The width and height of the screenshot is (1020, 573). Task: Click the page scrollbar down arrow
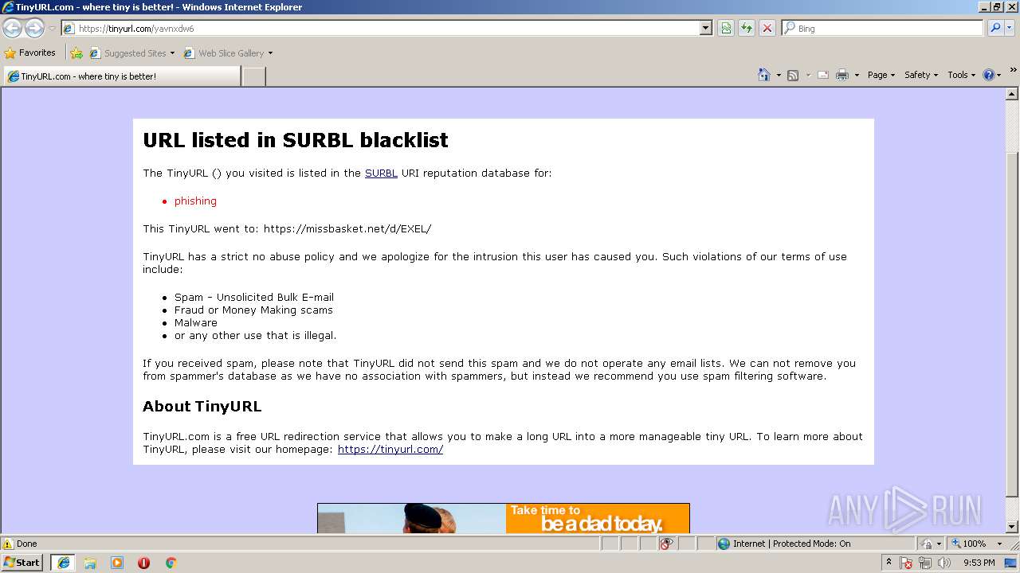pyautogui.click(x=1013, y=527)
